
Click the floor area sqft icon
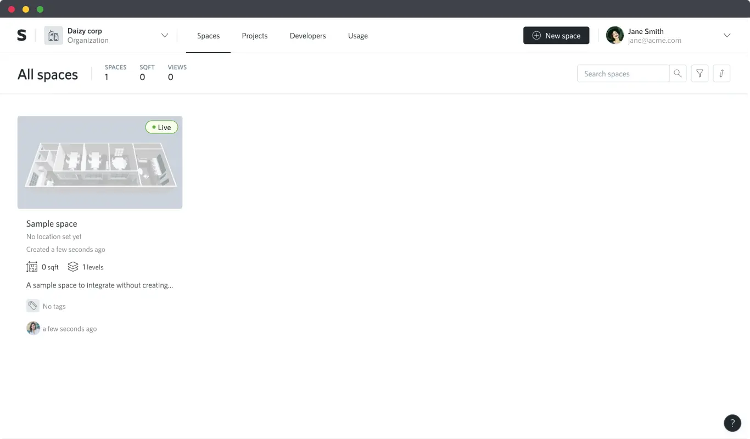tap(32, 267)
